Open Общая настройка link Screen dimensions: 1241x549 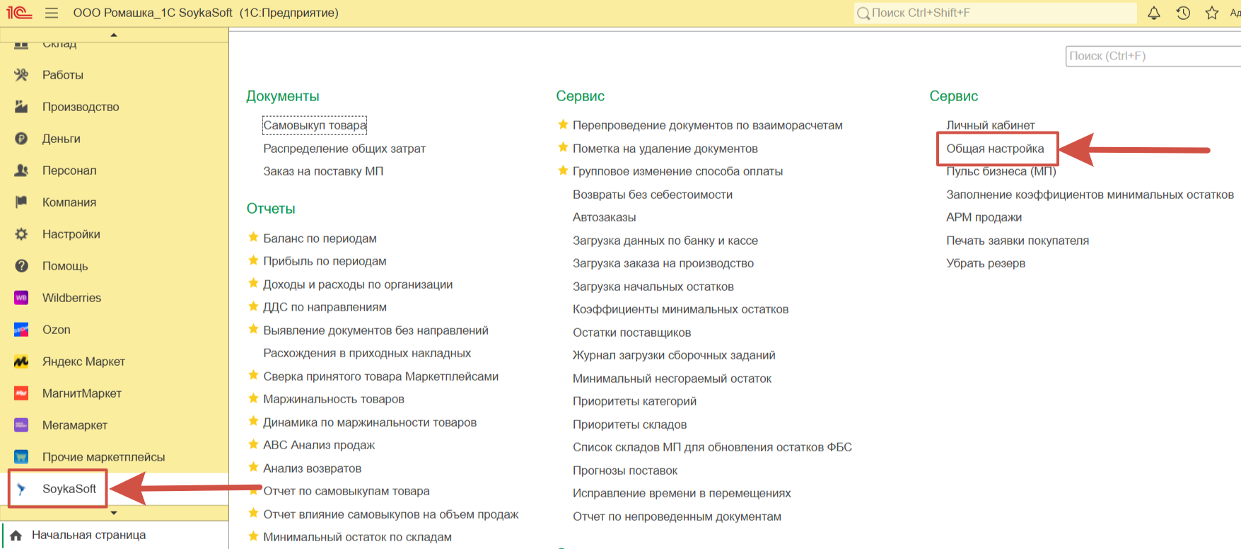995,149
